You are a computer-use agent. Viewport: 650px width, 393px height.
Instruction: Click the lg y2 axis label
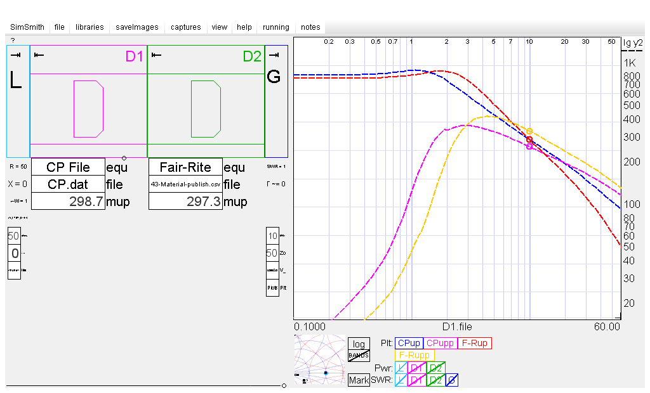[x=633, y=44]
